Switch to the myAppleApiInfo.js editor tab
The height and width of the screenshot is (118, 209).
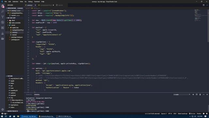tap(46, 5)
